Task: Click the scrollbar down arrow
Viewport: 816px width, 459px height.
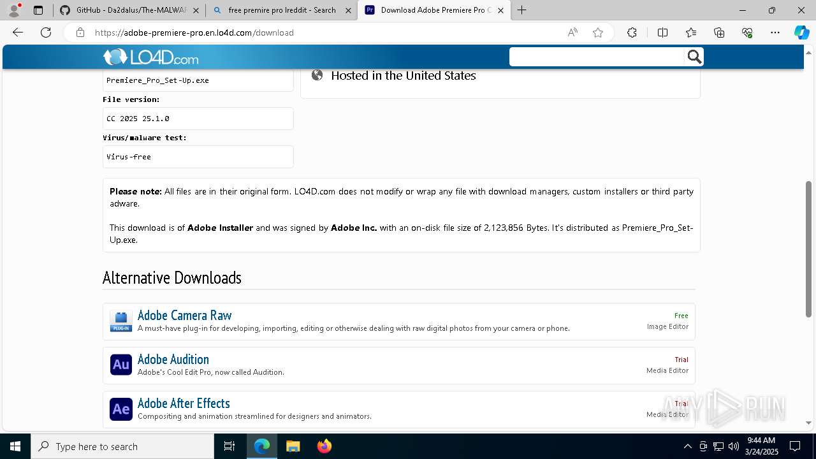Action: [x=809, y=422]
